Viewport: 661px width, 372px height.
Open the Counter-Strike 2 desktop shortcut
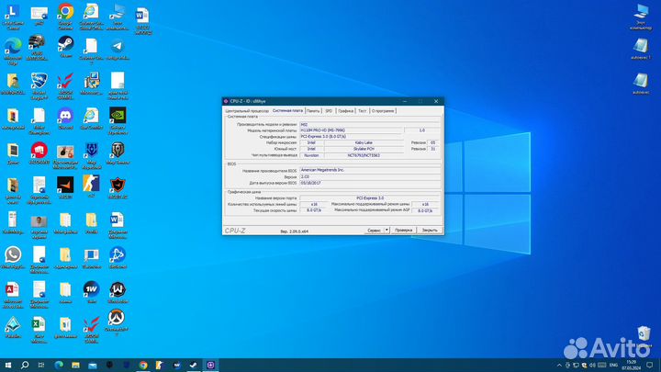[x=92, y=184]
